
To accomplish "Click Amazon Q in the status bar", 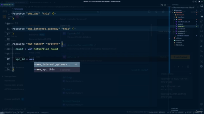I will click(45, 113).
